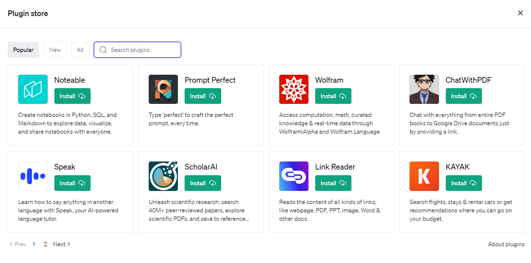531x263 pixels.
Task: Close the Plugin store dialog
Action: 520,13
